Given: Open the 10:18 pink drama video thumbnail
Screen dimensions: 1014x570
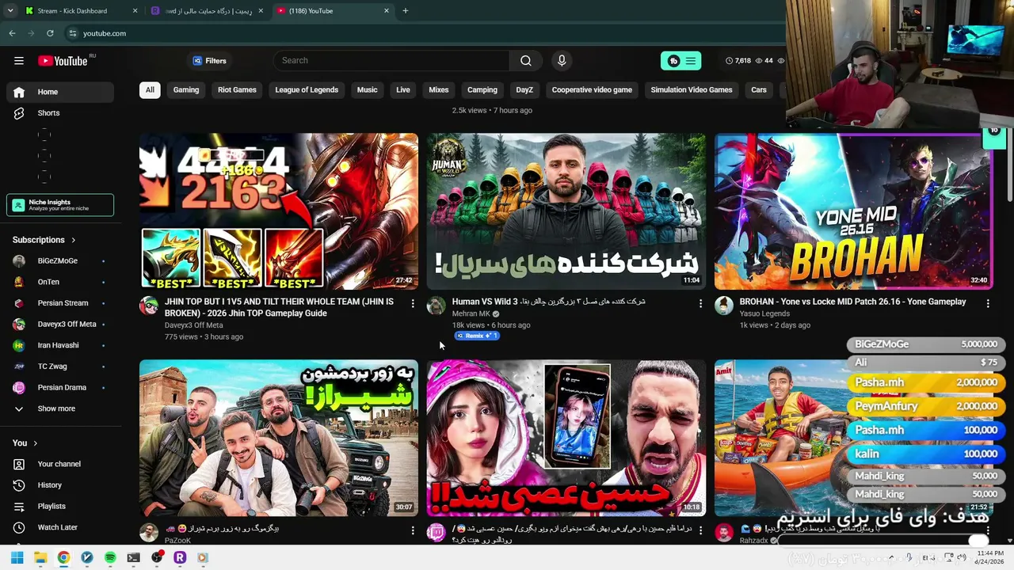Looking at the screenshot, I should pyautogui.click(x=566, y=438).
